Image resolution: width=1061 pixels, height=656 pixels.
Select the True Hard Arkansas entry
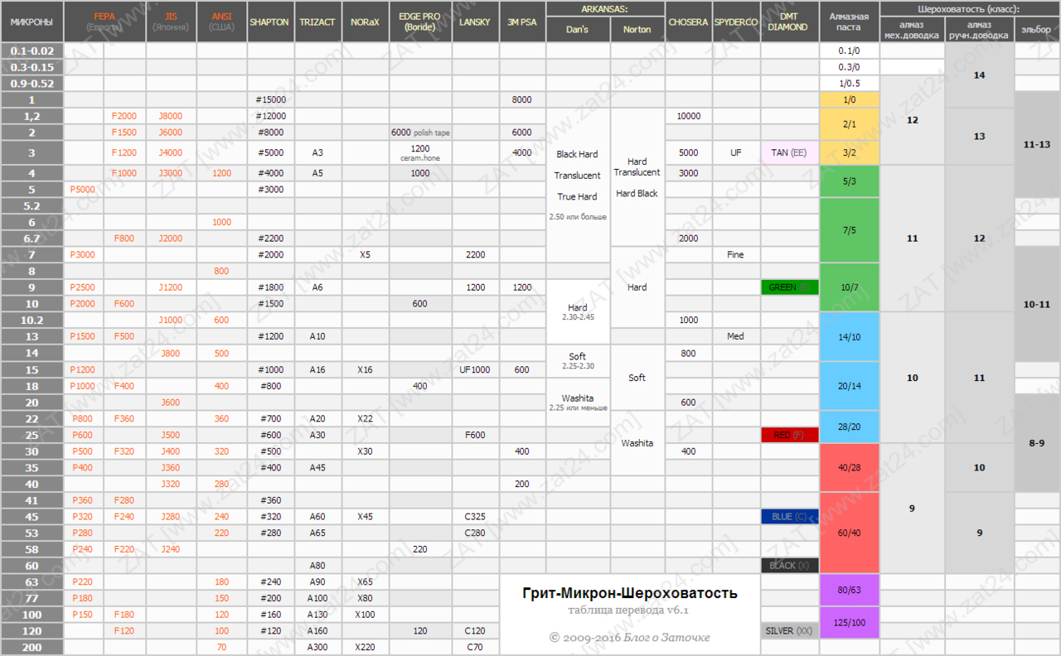578,197
